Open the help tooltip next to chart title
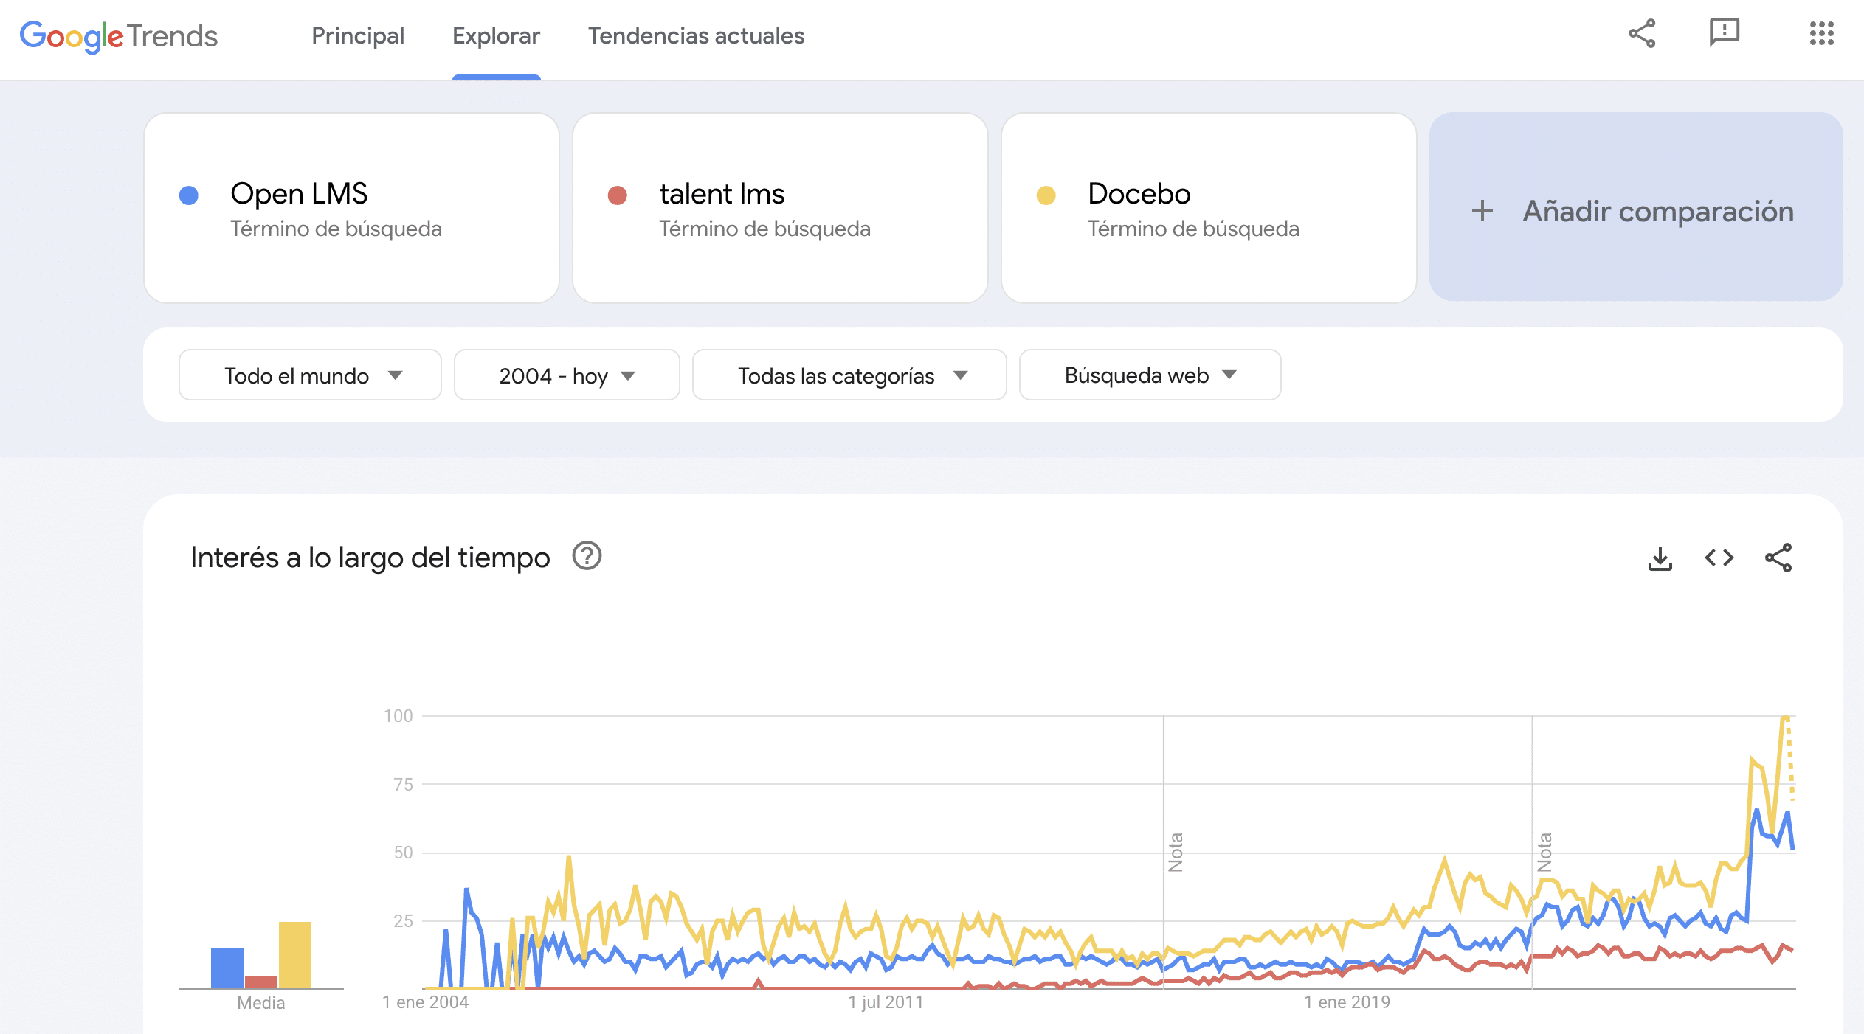The image size is (1864, 1034). tap(587, 557)
